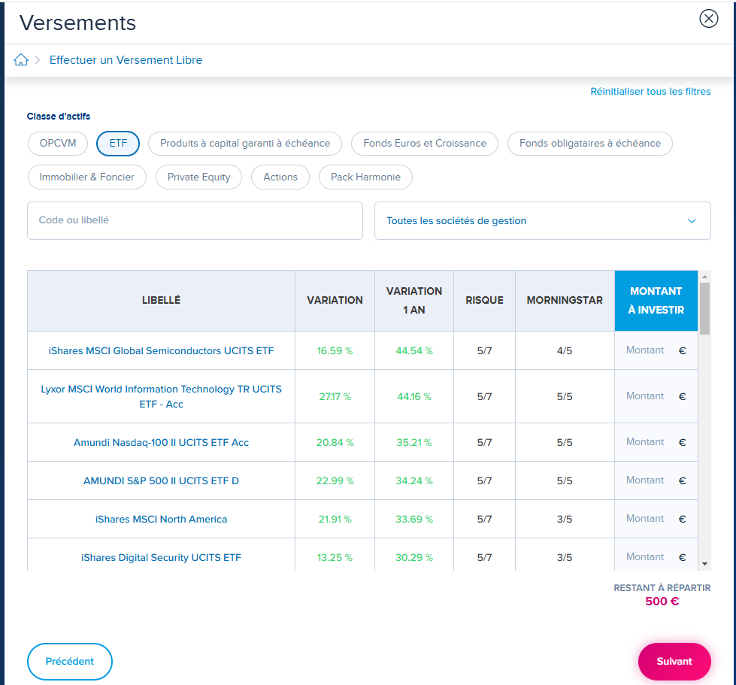Open Lyxor MSCI World Information Technology fund
Viewport: 736px width, 685px height.
click(161, 396)
